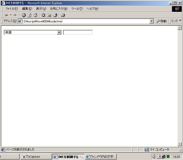Open the ヘルプ(H) menu

[x=93, y=9]
